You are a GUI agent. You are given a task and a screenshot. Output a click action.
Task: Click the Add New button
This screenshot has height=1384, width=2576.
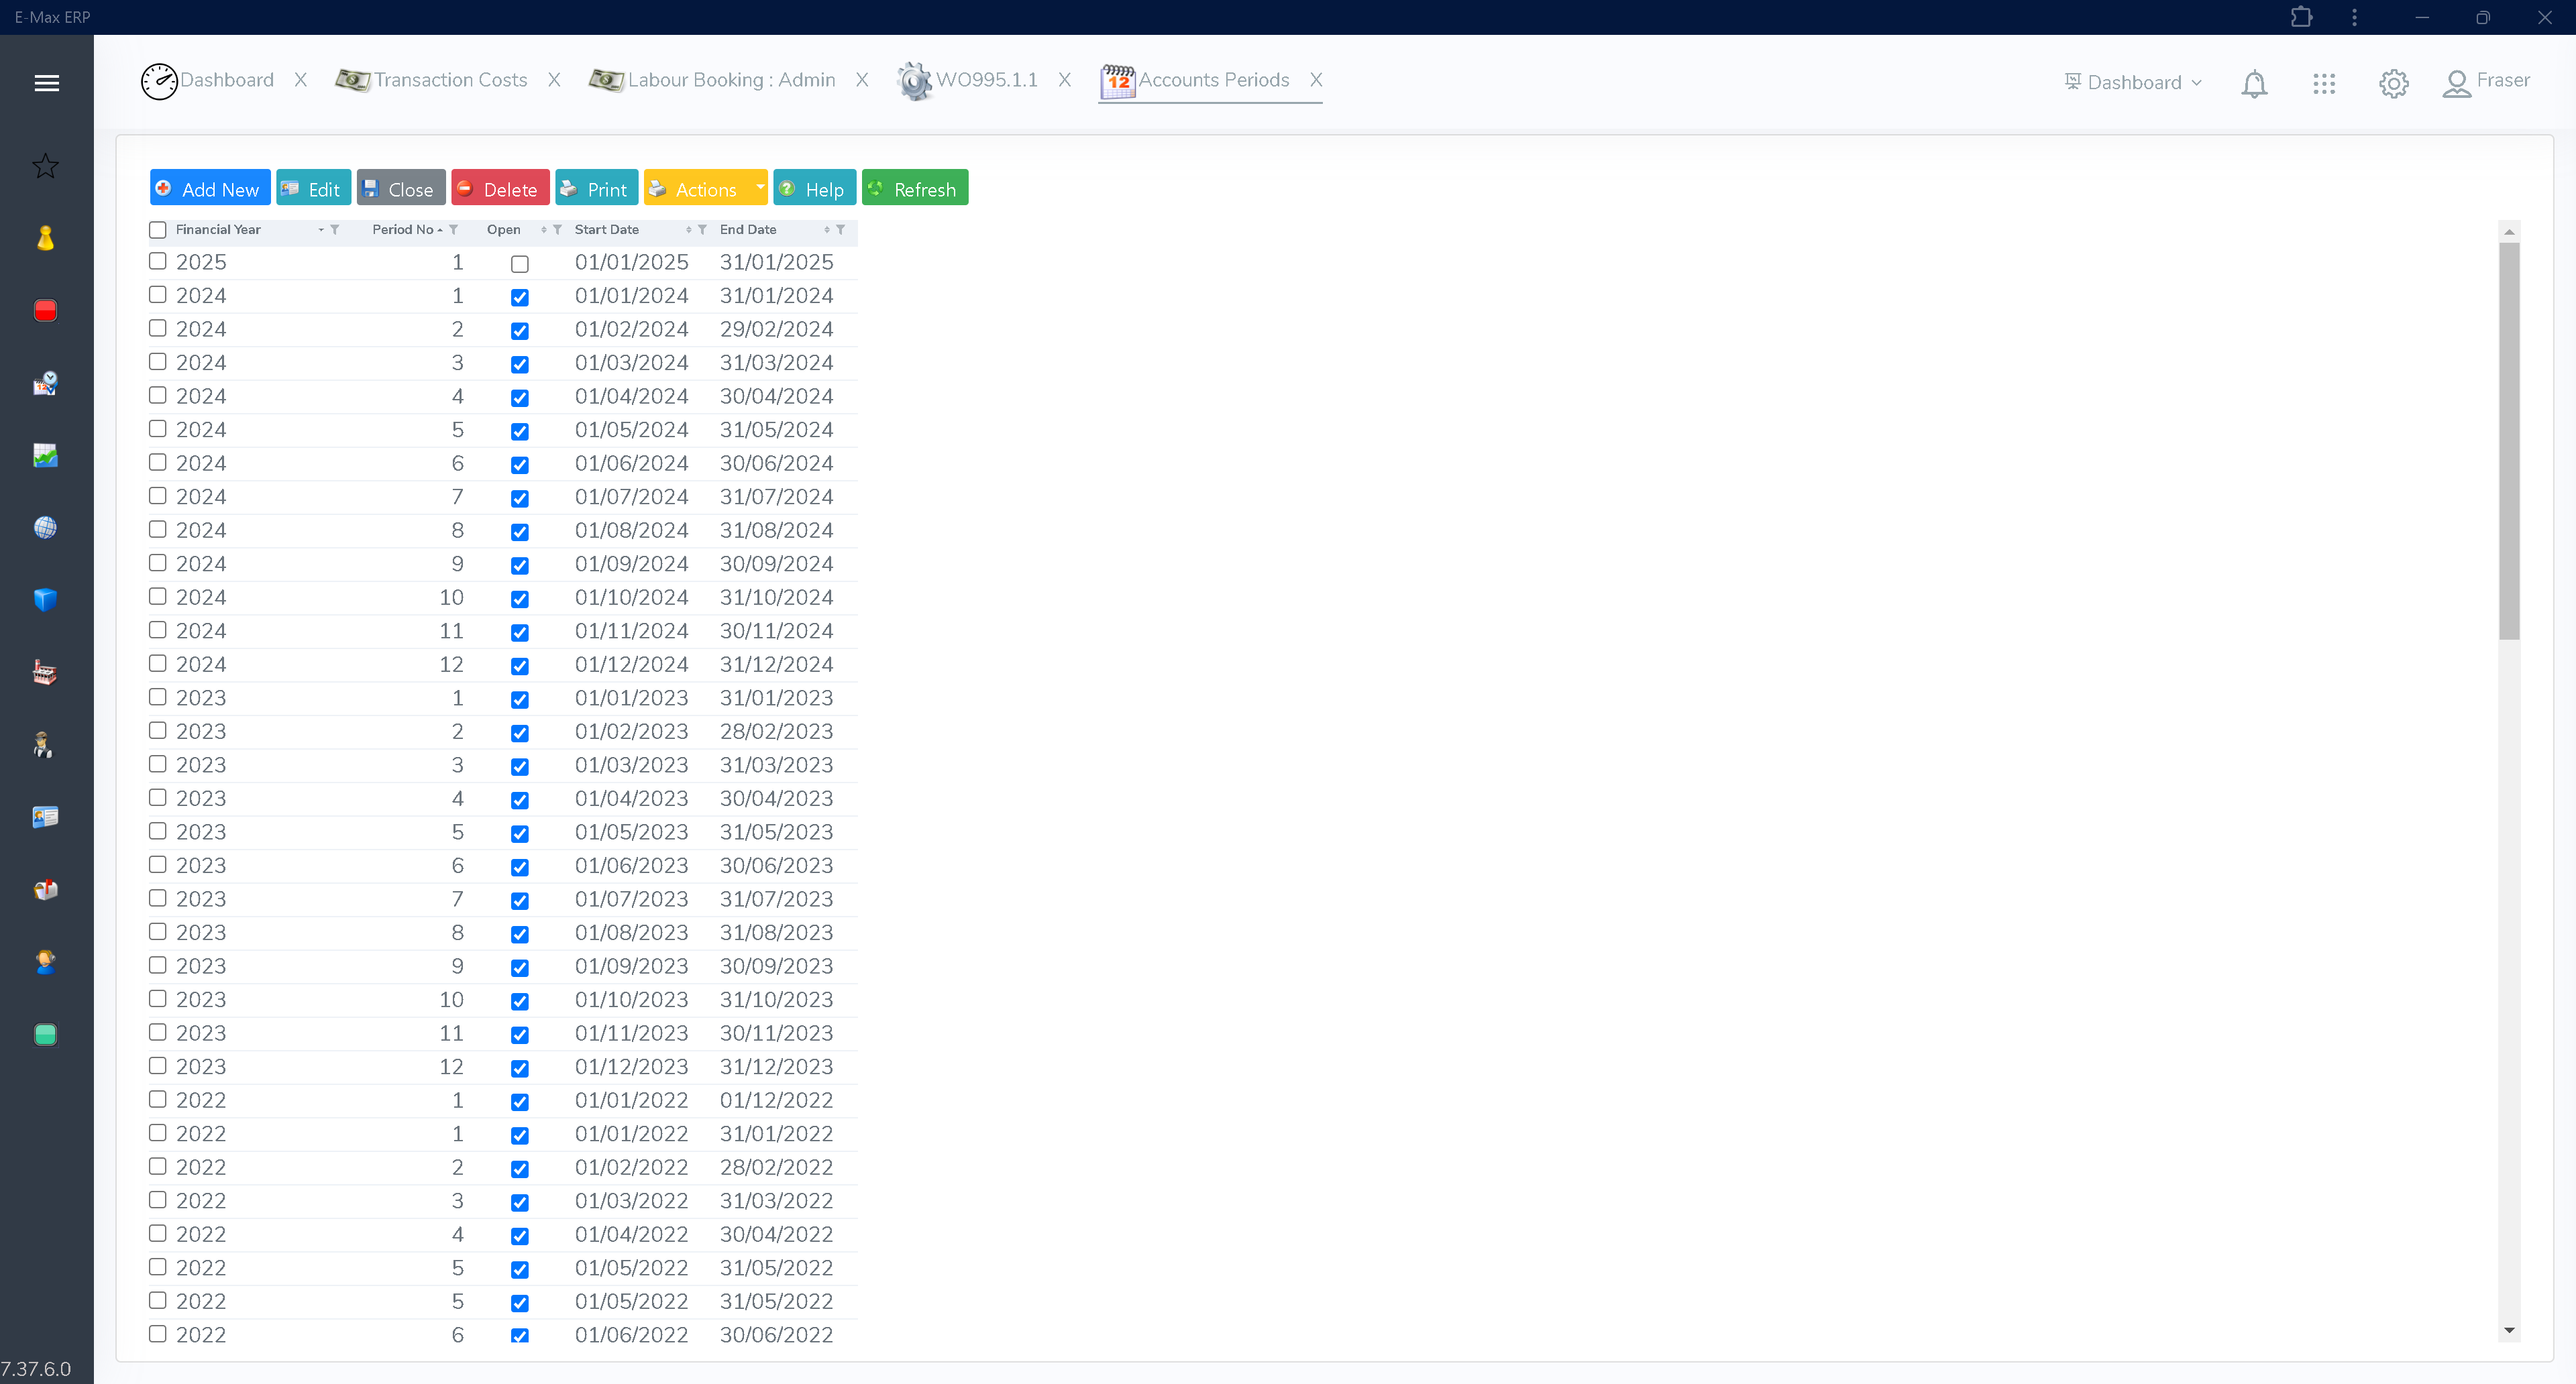tap(210, 188)
